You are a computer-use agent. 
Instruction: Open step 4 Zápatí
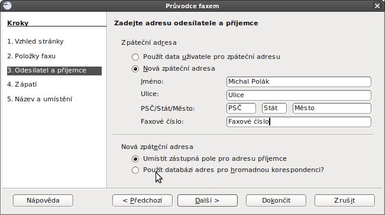click(x=22, y=84)
